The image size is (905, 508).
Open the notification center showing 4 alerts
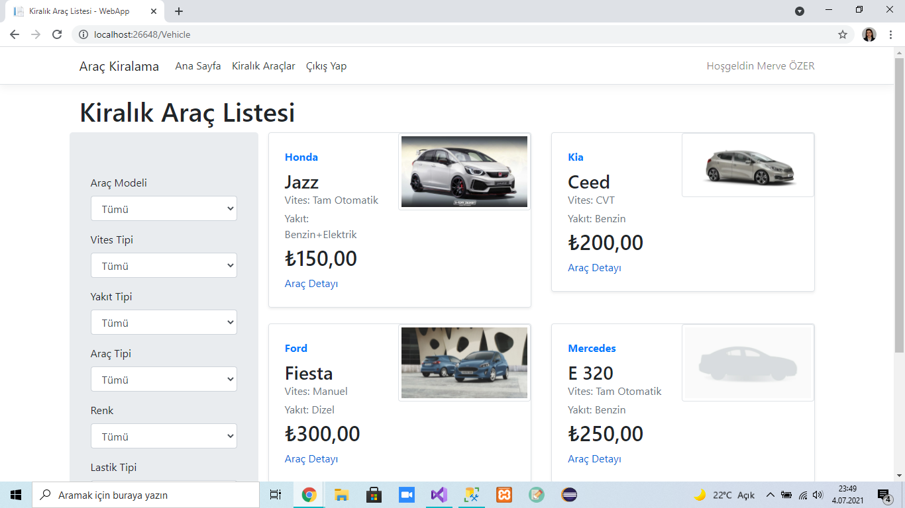pyautogui.click(x=884, y=494)
